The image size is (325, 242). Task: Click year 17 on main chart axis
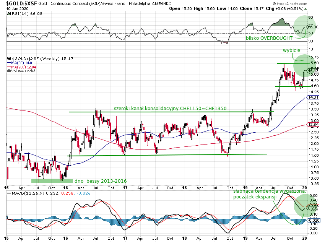tap(125, 188)
